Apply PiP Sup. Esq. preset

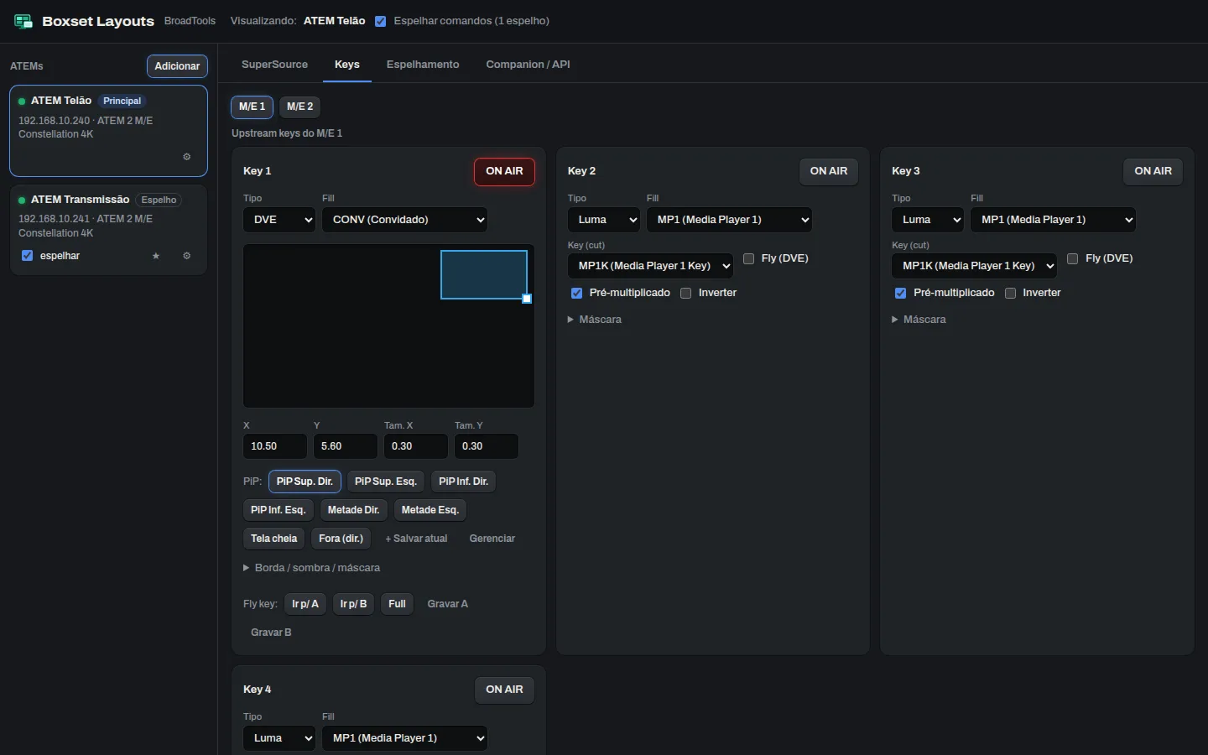click(x=386, y=482)
